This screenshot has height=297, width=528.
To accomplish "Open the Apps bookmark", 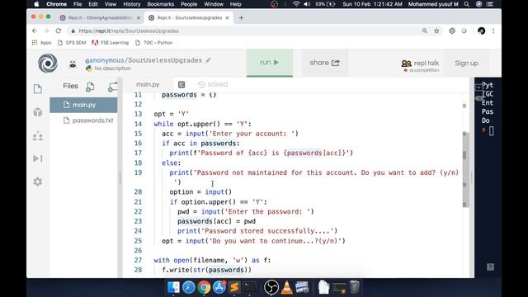I will tap(41, 43).
